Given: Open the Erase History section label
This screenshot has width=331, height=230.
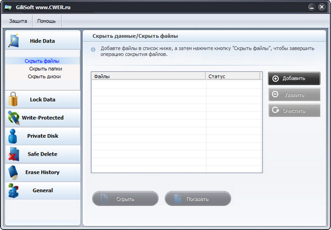Looking at the screenshot, I should 43,172.
